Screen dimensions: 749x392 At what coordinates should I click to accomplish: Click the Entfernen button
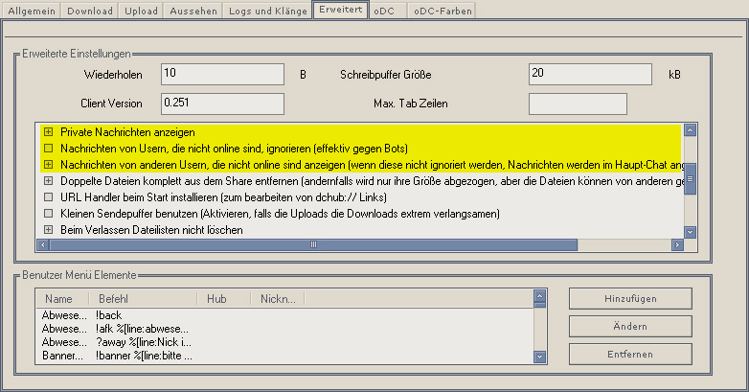pos(630,355)
